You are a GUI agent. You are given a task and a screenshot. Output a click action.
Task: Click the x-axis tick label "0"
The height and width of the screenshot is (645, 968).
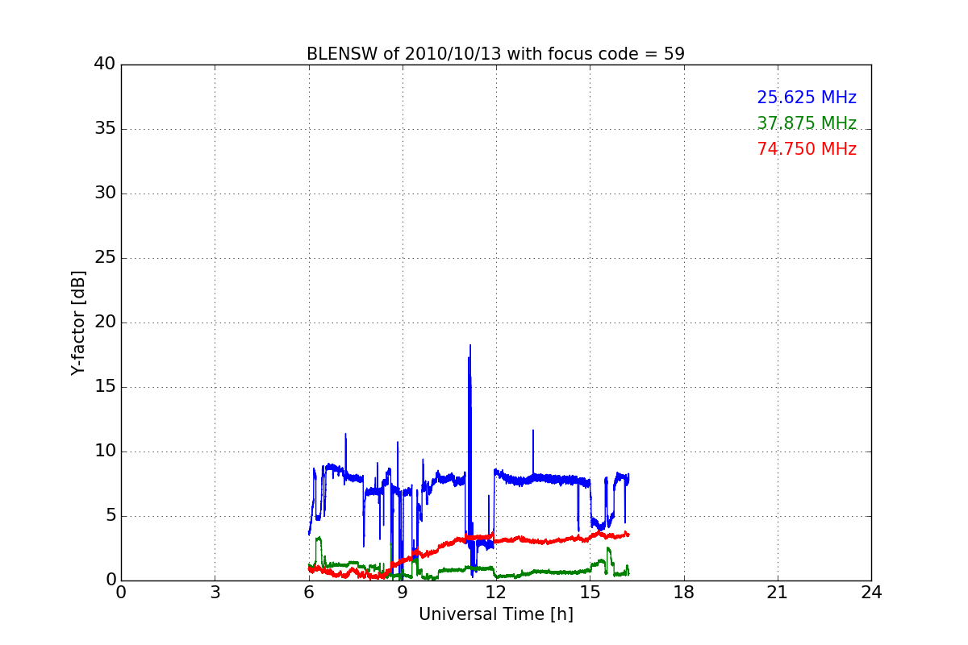tap(121, 592)
